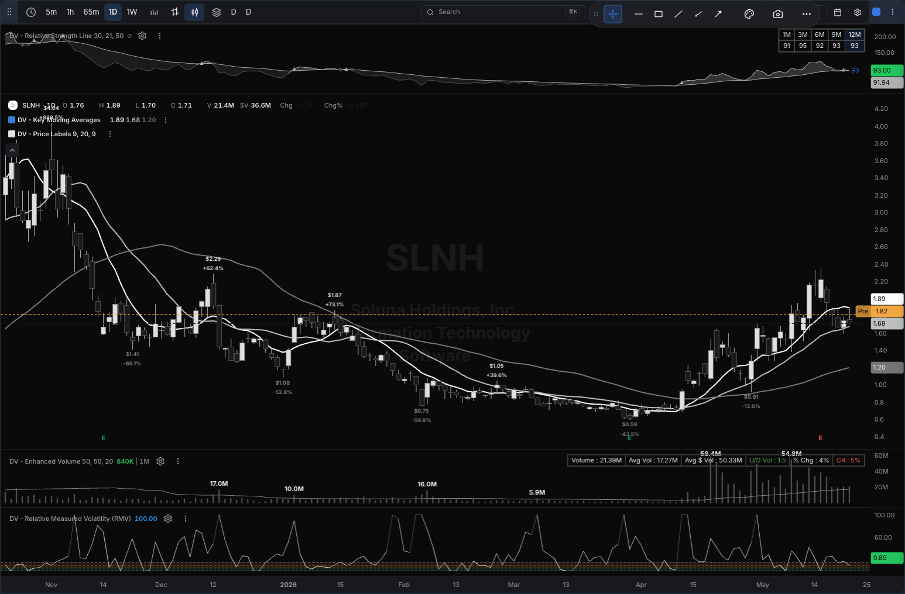Switch to 1D timeframe

[113, 12]
